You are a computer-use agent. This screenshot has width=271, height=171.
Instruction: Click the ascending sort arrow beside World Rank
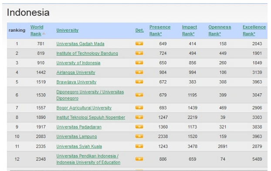tap(44, 33)
